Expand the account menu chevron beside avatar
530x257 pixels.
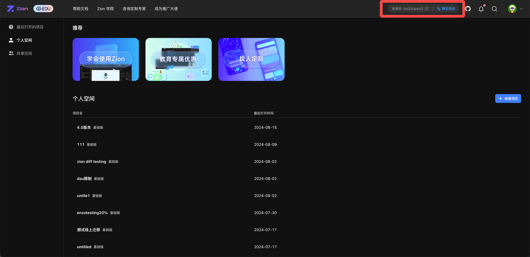521,9
